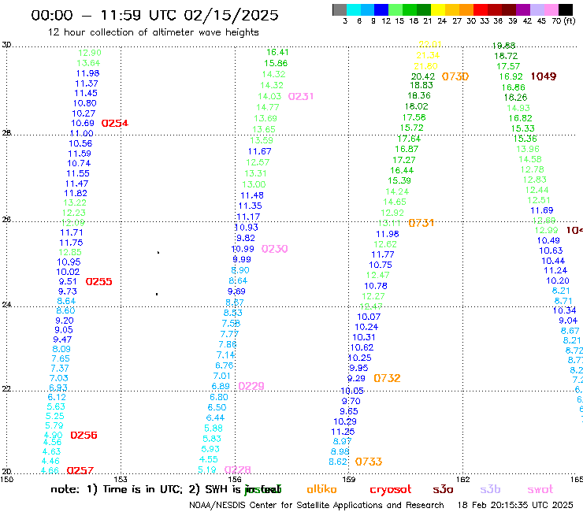Click the purple 42 ft legend swatch
Viewport: 583px width, 512px height.
[523, 9]
